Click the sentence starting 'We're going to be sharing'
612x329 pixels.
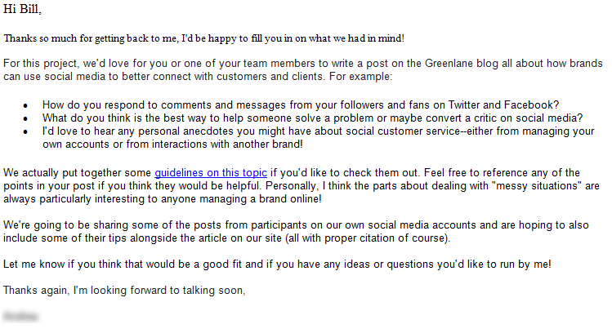point(296,231)
